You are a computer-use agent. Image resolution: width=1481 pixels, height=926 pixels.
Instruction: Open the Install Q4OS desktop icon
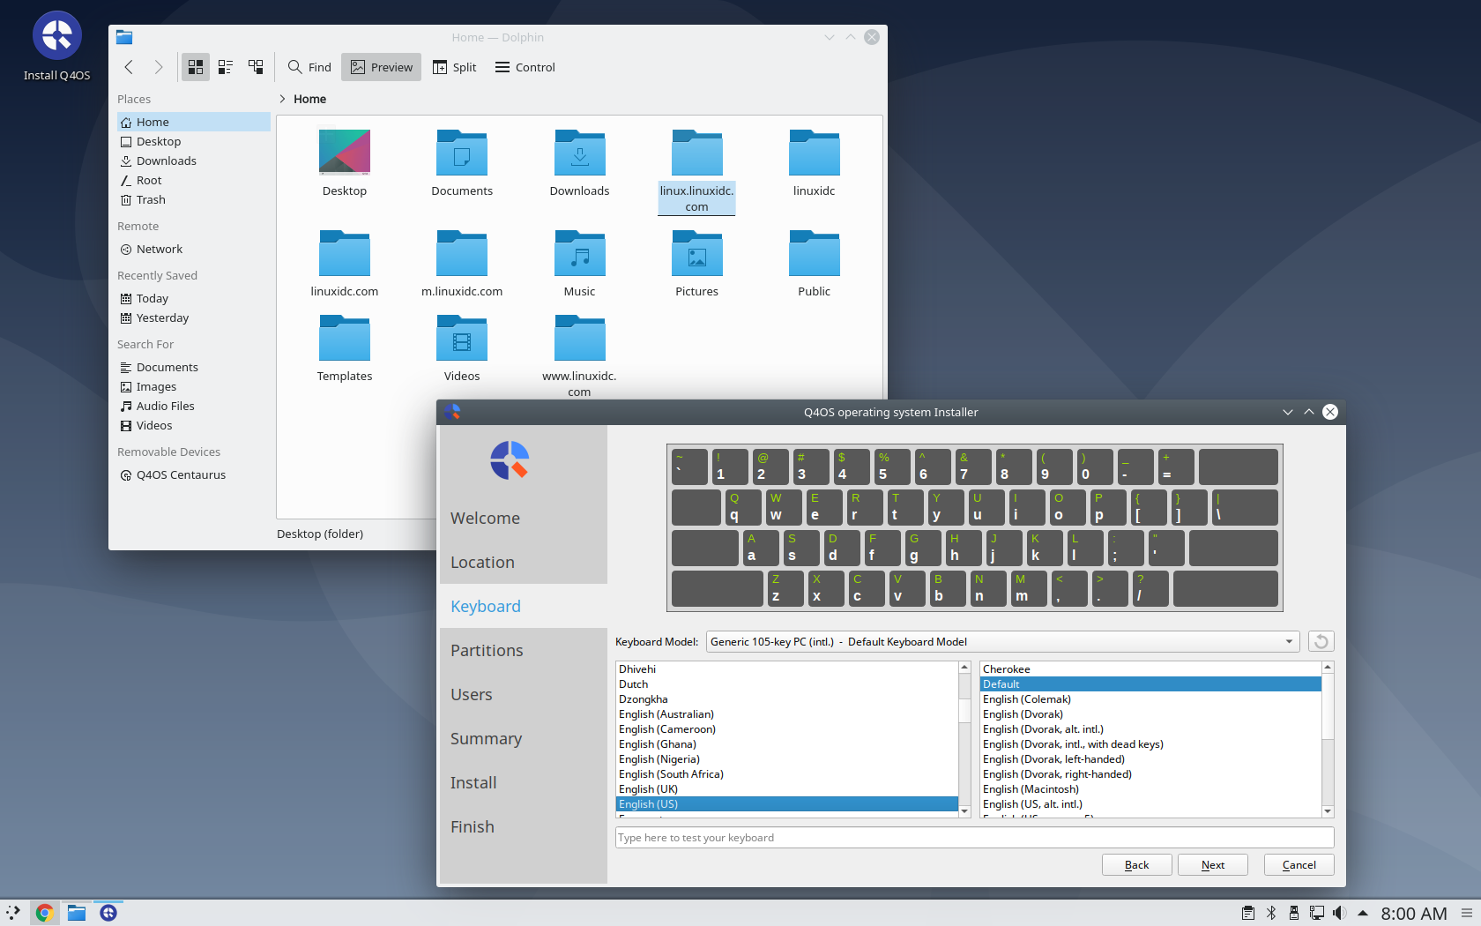56,46
